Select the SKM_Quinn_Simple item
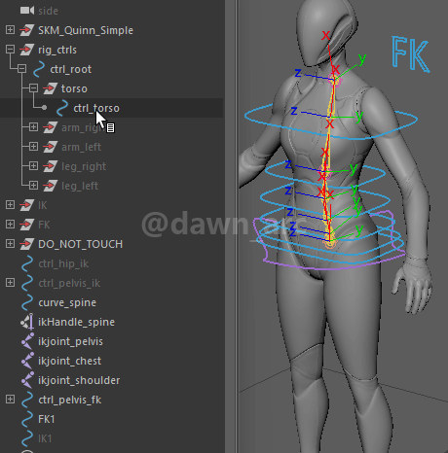Screen dimensions: 448x453 pyautogui.click(x=86, y=30)
